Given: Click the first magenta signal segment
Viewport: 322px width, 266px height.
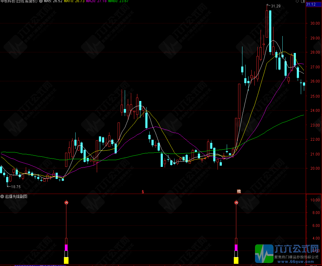Looking at the screenshot, I should tap(66, 248).
